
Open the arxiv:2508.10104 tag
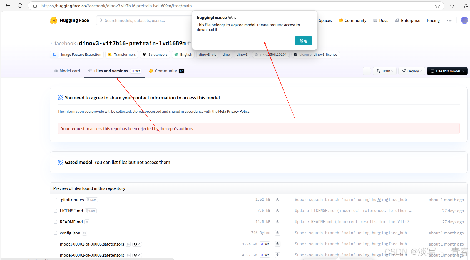[271, 54]
